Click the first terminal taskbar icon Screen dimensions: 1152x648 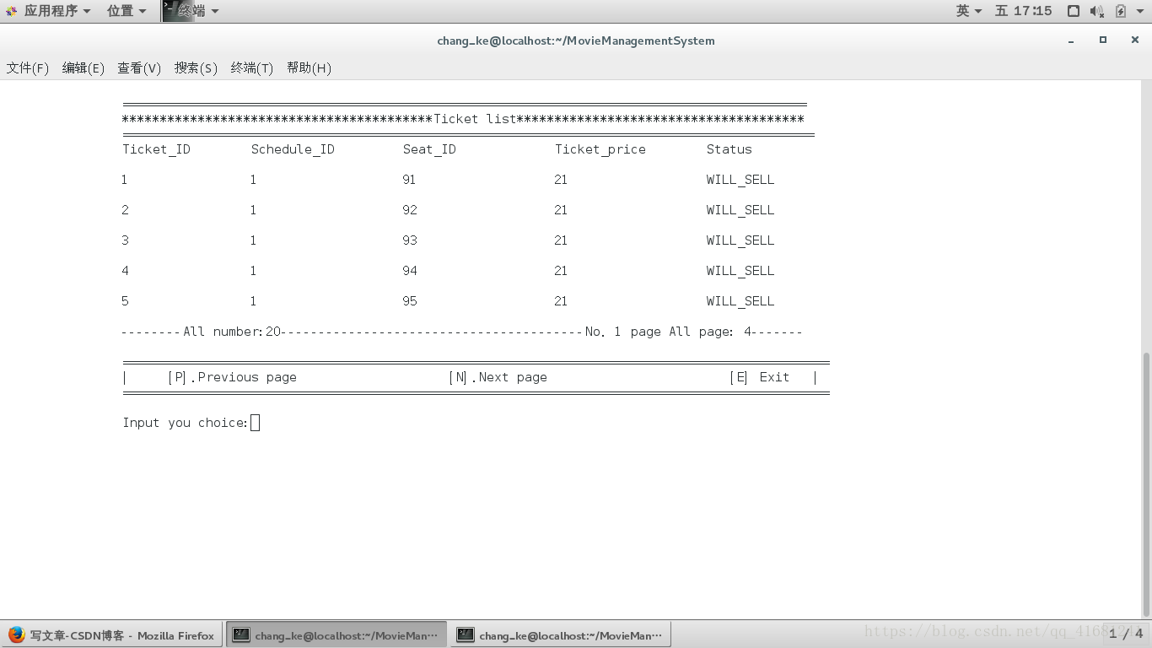click(241, 635)
